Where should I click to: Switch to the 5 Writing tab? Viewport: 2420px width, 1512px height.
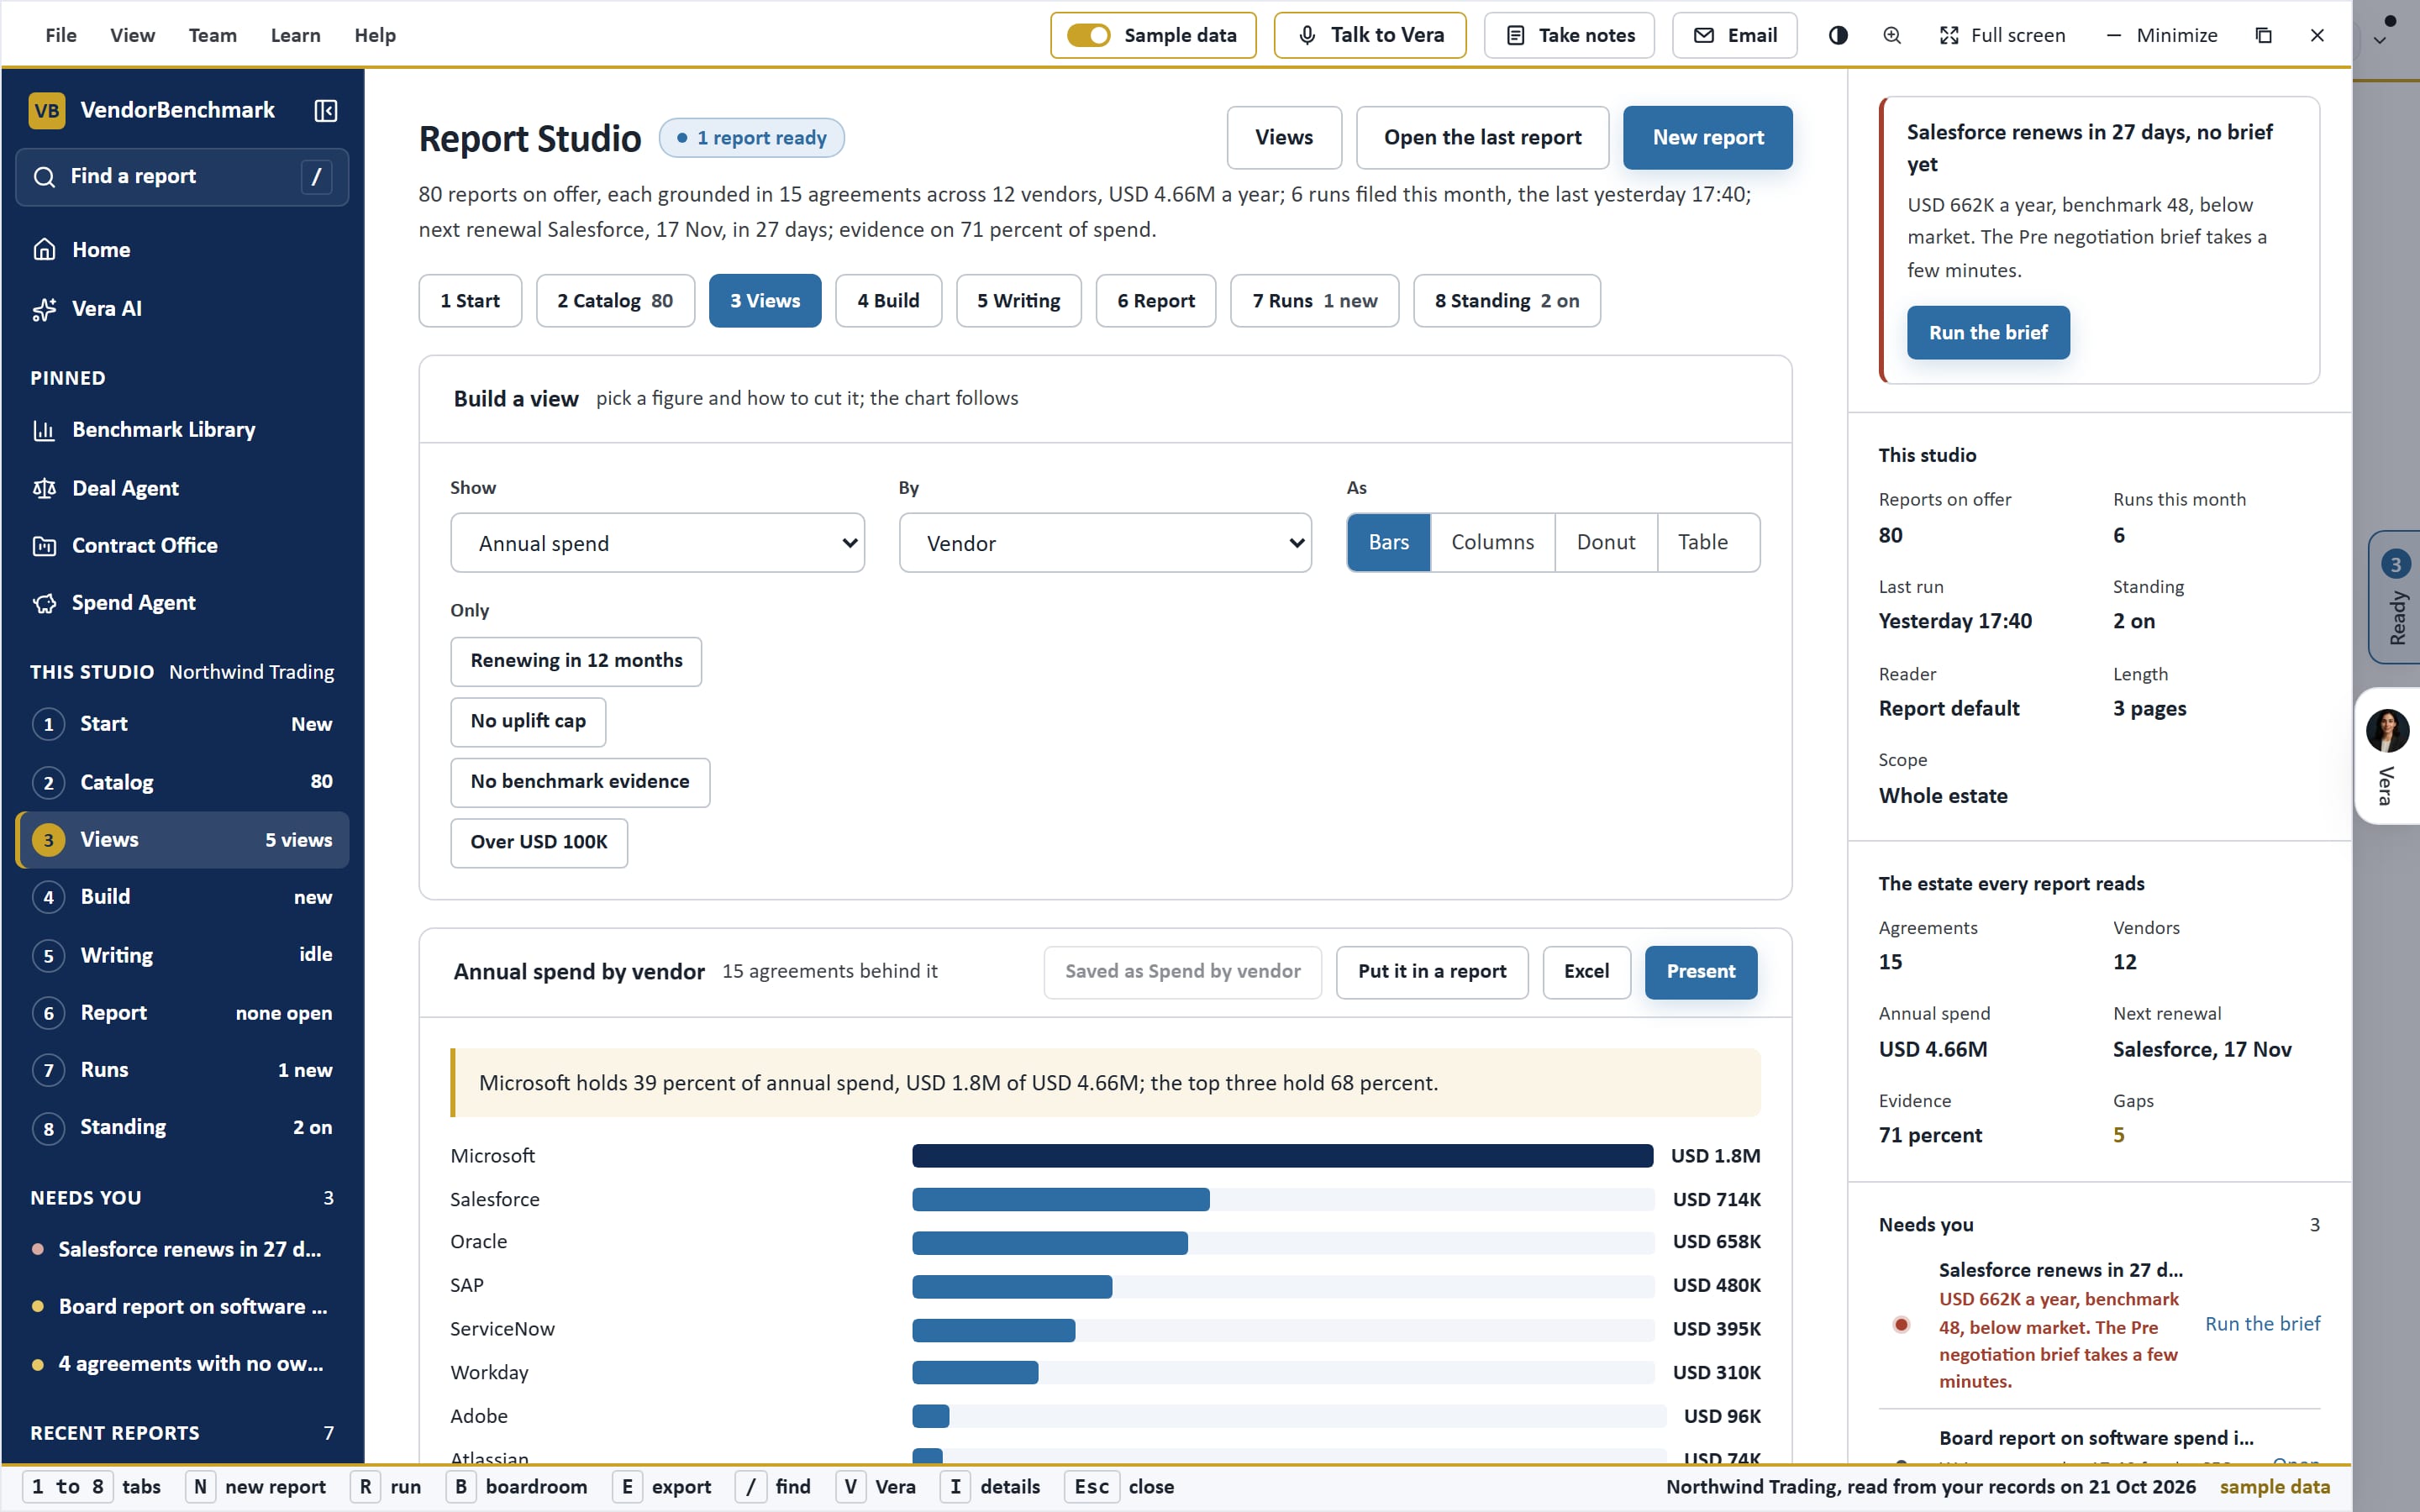[1018, 301]
